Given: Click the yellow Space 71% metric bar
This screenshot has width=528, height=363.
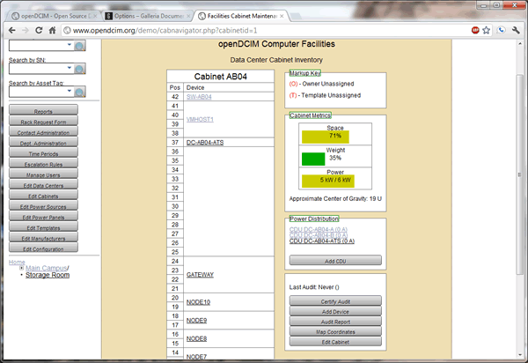Looking at the screenshot, I should point(325,137).
